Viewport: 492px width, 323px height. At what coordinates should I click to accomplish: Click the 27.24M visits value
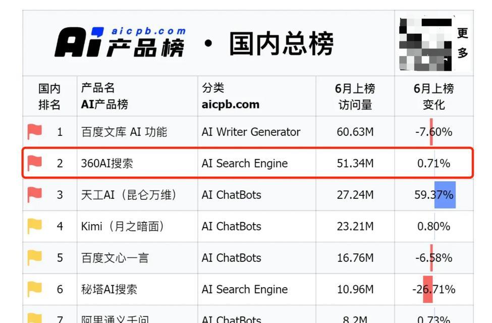point(355,195)
